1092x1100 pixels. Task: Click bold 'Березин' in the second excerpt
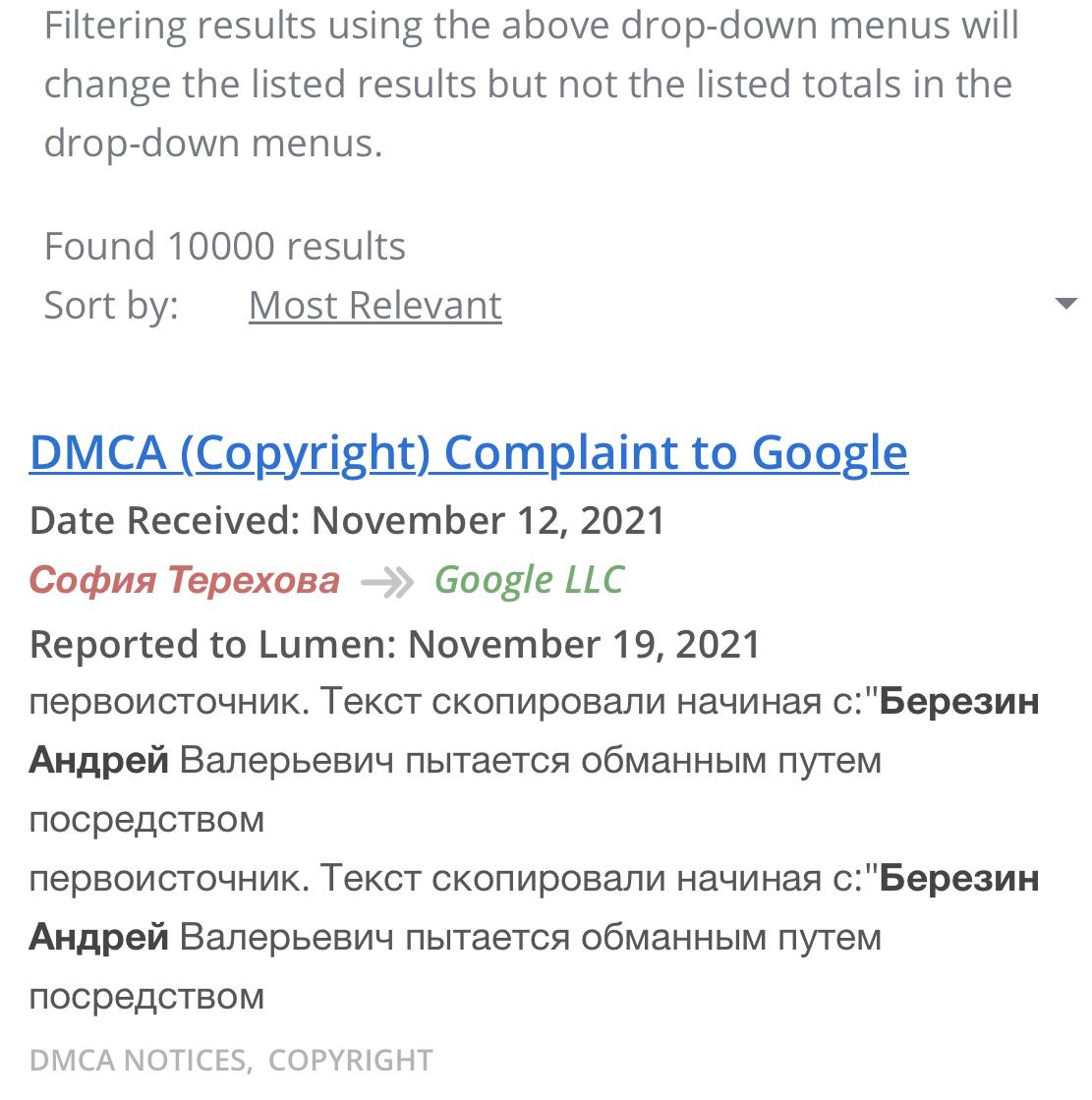[x=958, y=879]
